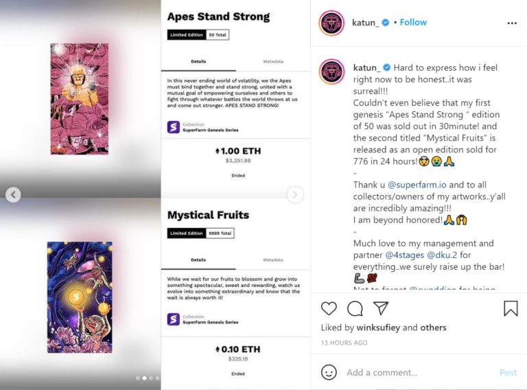Open the three-dot more options menu

512,23
